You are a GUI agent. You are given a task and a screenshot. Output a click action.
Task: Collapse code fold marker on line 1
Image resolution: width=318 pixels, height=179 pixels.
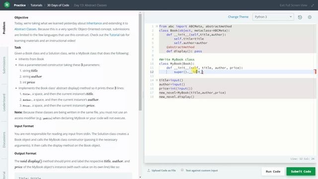[x=157, y=26]
